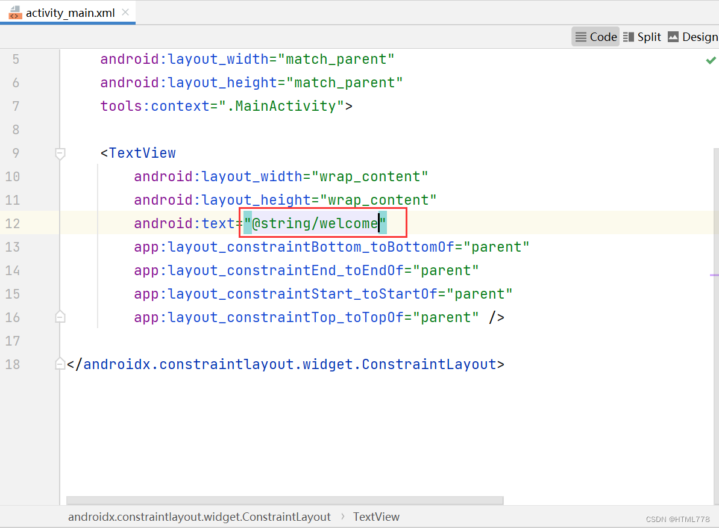Close the activity_main.xml tab
The image size is (719, 528).
point(125,13)
